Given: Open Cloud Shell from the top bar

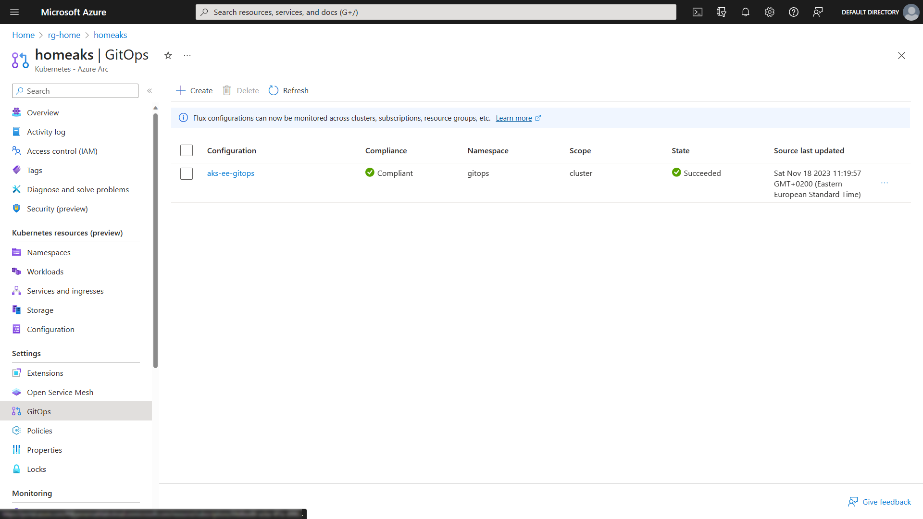Looking at the screenshot, I should [697, 12].
